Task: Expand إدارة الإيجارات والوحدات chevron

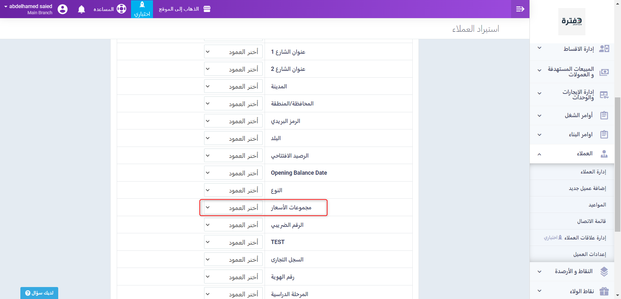Action: (x=539, y=94)
